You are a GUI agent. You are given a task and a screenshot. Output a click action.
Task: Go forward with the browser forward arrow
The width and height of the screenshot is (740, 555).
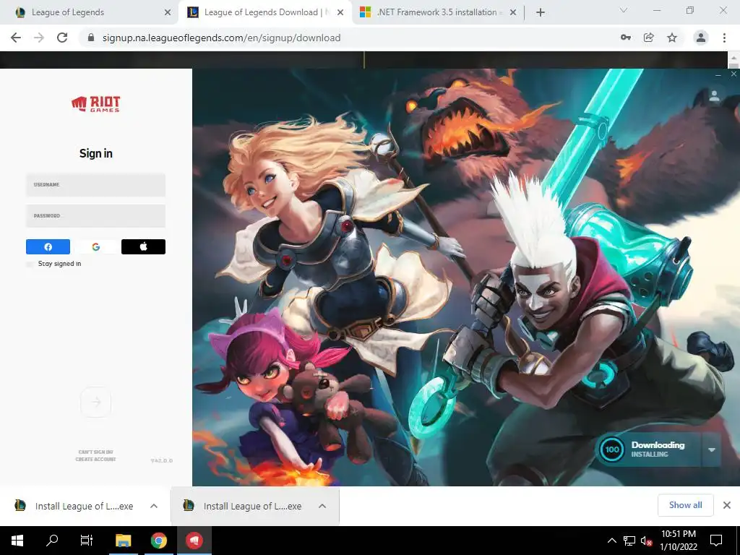point(39,38)
